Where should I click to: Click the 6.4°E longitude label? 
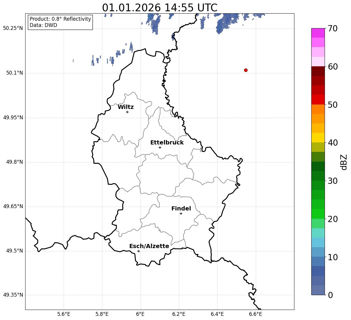coord(217,314)
